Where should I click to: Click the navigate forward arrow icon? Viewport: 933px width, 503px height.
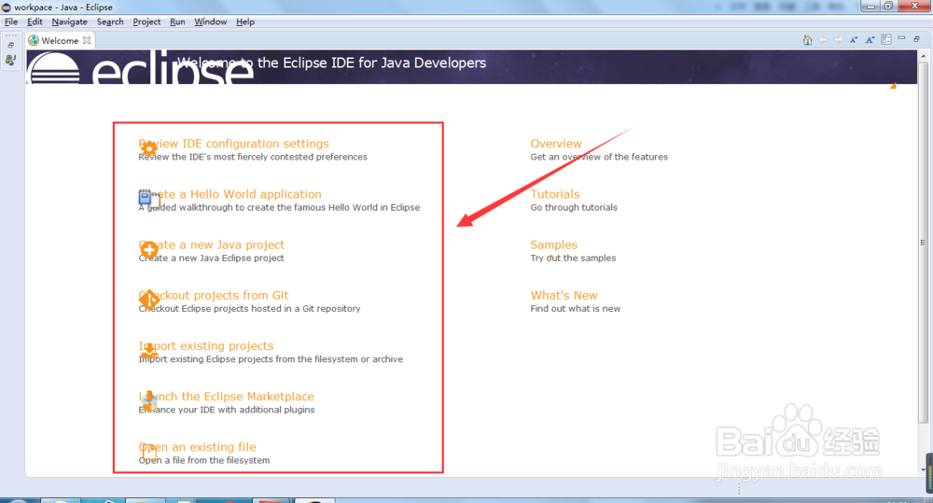coord(839,40)
